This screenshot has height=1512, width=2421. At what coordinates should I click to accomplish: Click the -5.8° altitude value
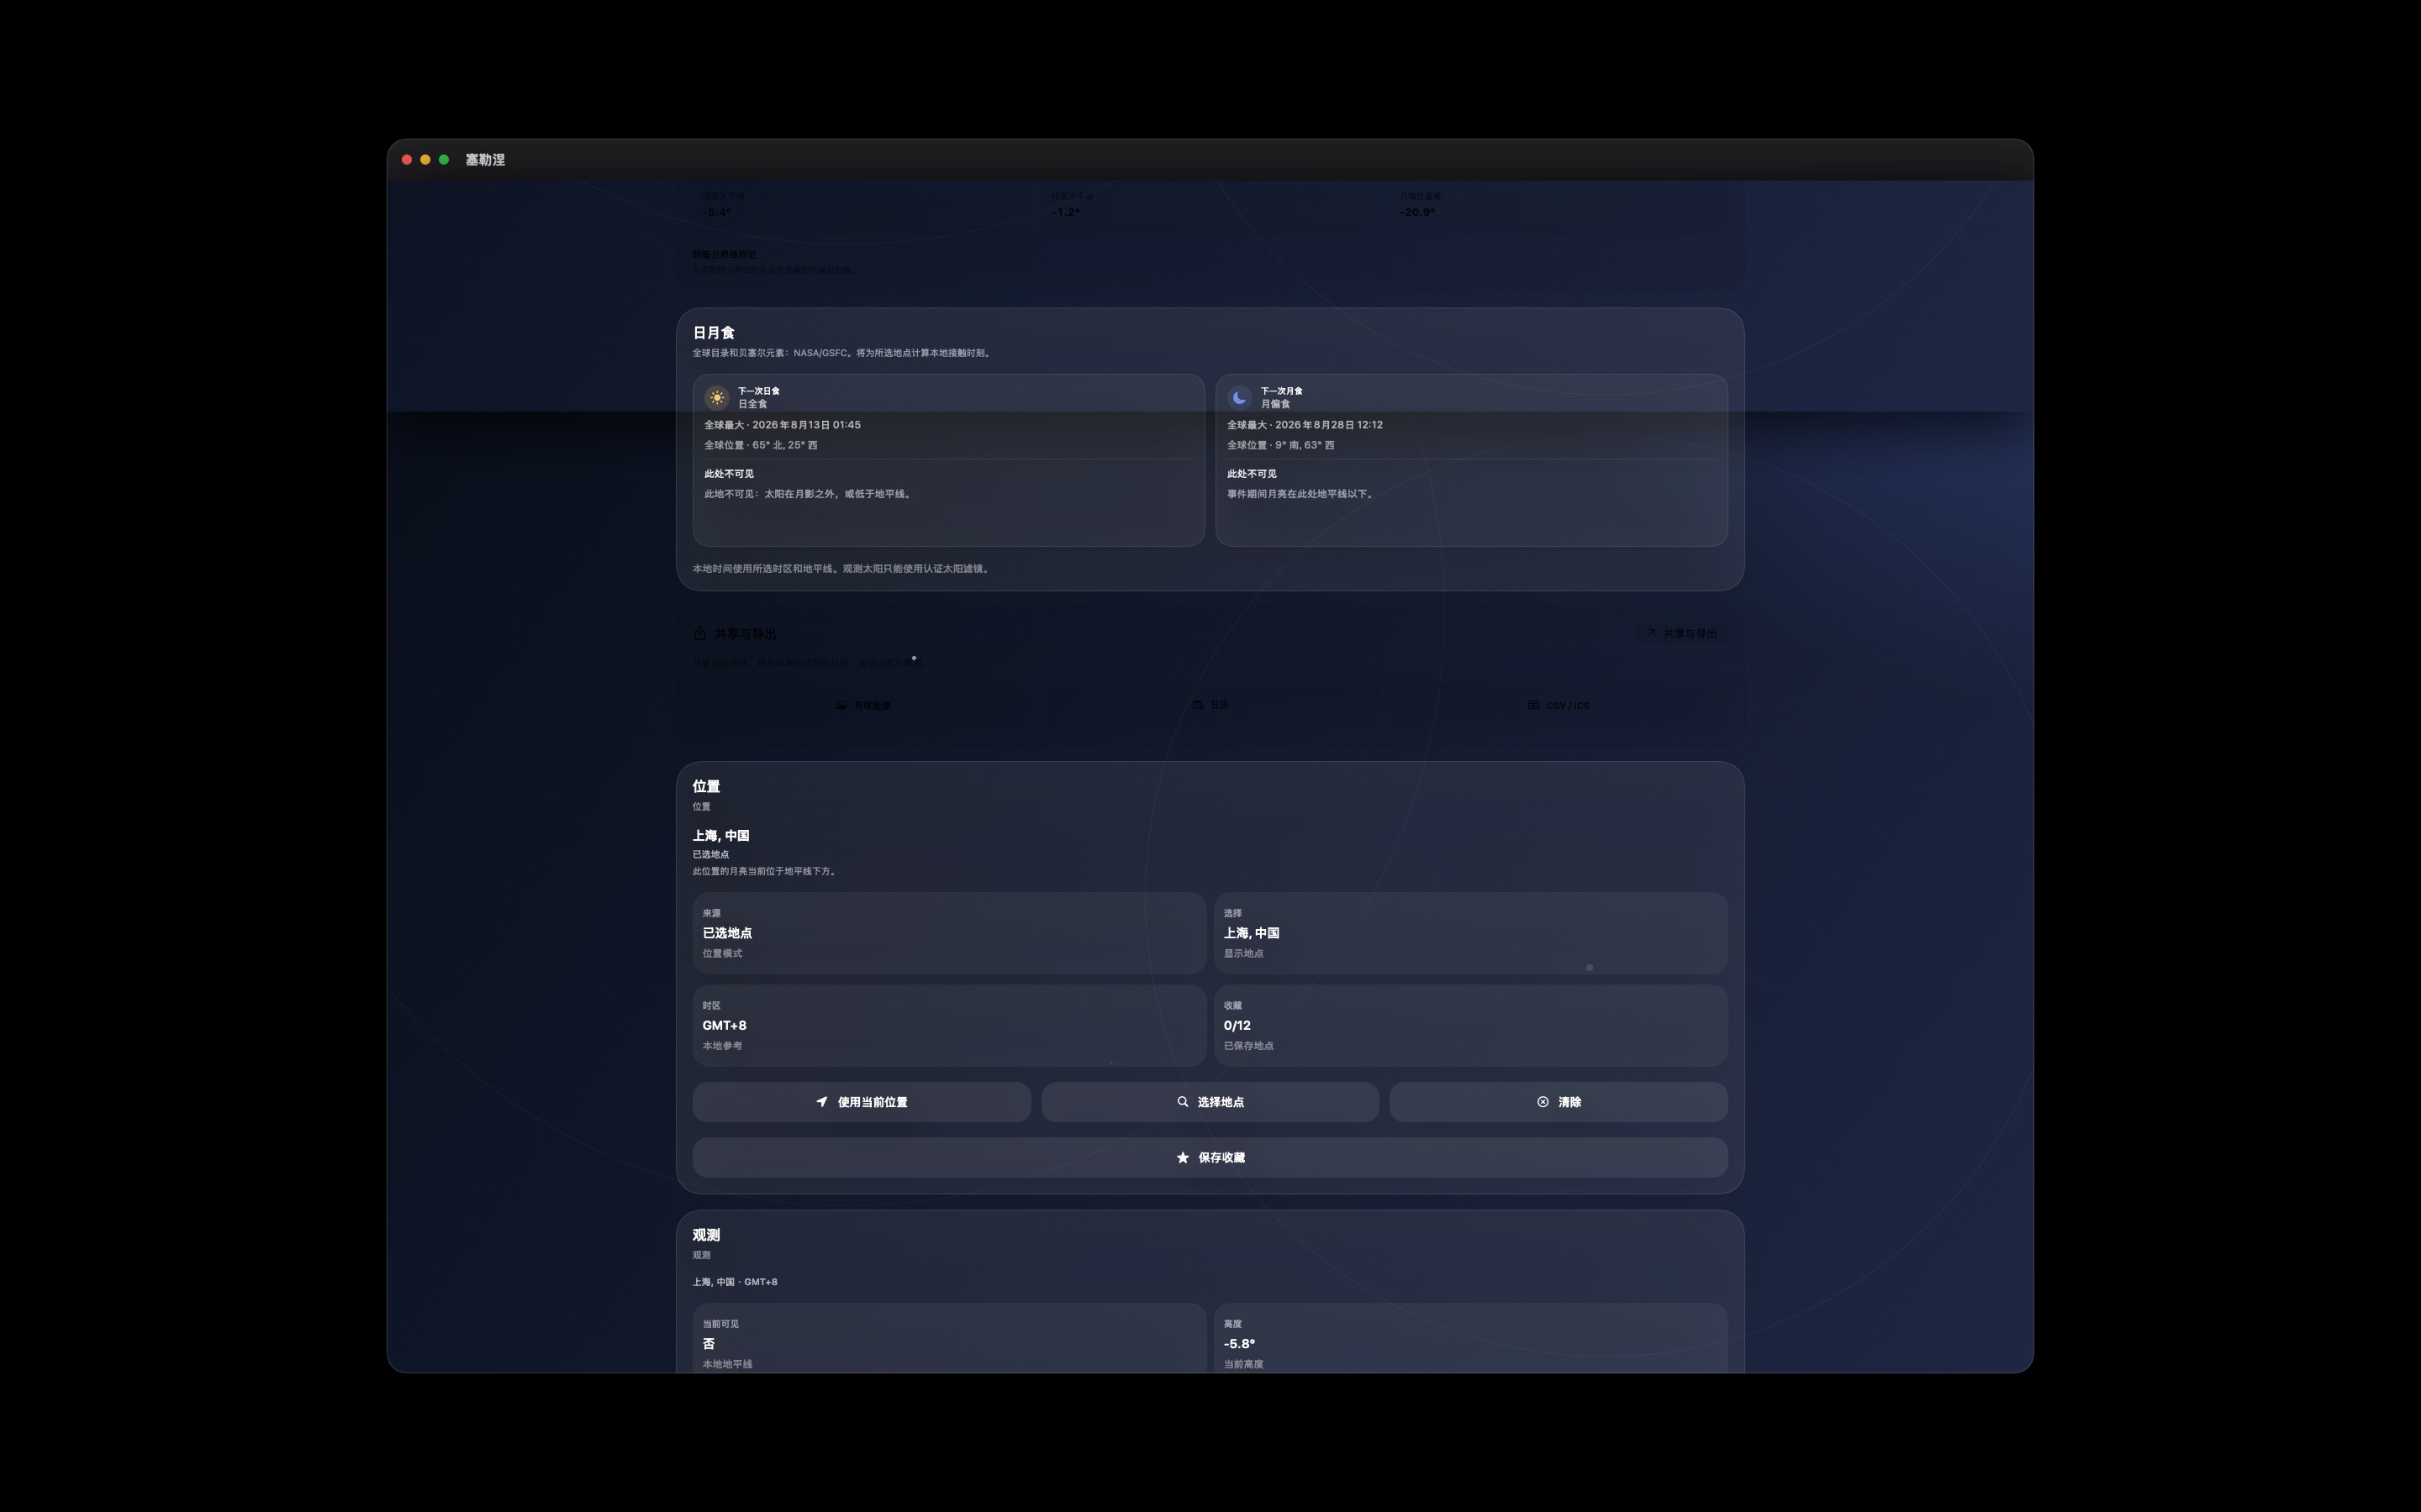click(1240, 1344)
